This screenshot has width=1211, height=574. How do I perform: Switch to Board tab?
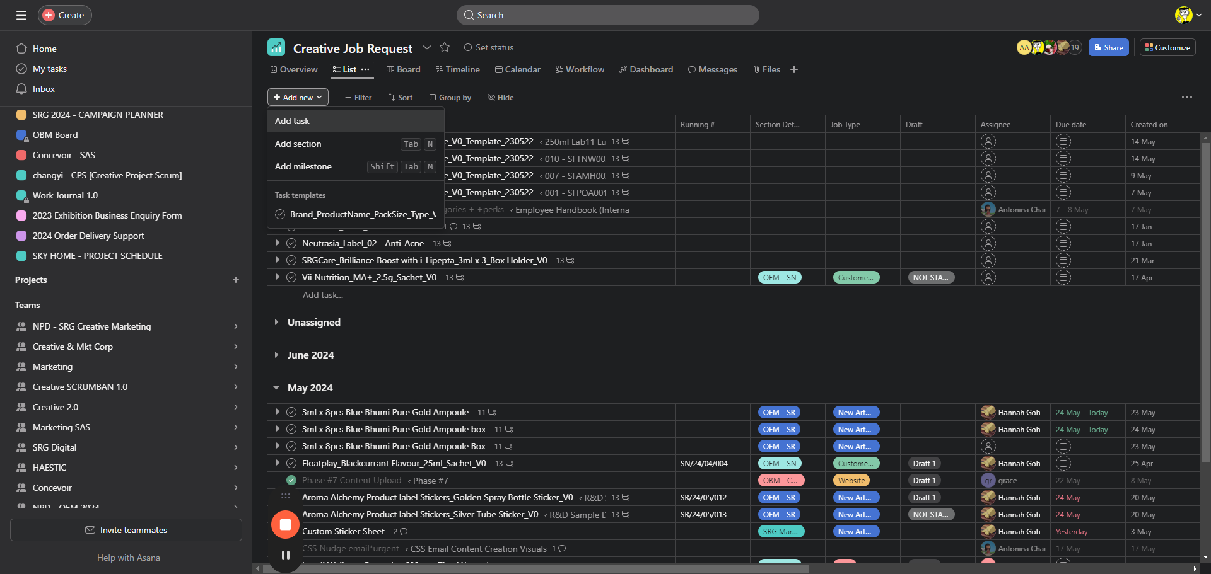click(x=403, y=69)
